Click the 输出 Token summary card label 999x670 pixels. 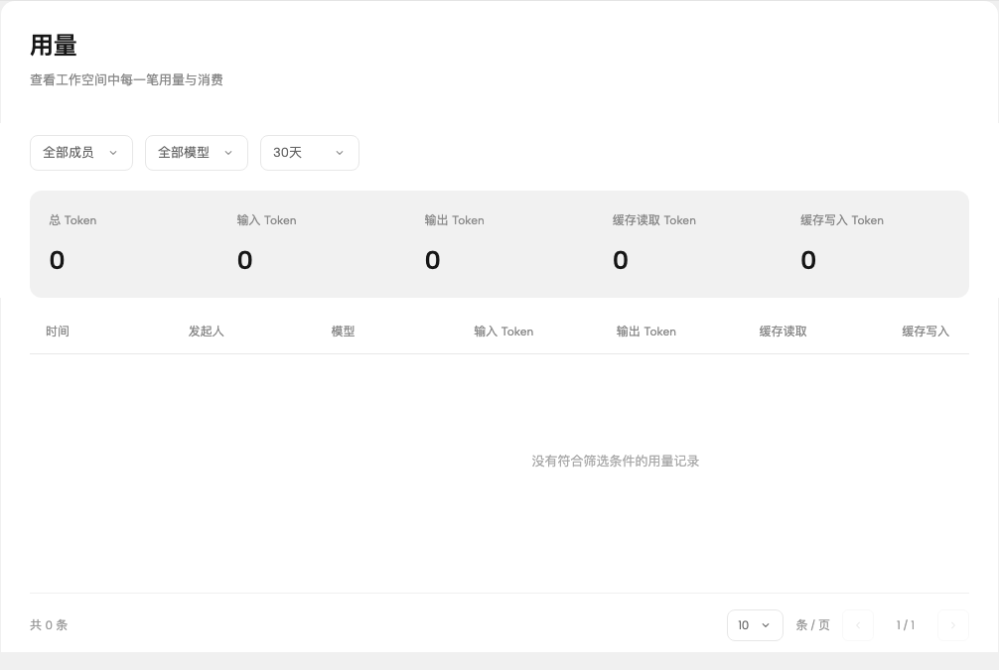point(454,220)
